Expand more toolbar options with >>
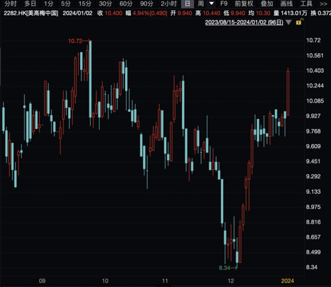The height and width of the screenshot is (287, 331). pyautogui.click(x=323, y=4)
